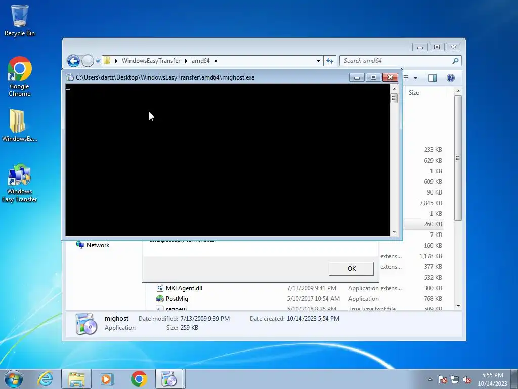The image size is (518, 389).
Task: Close the mighost.exe console window
Action: [390, 77]
